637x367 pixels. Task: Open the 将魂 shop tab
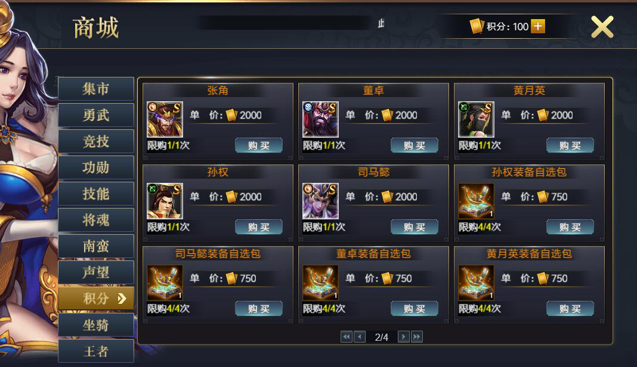coord(96,220)
